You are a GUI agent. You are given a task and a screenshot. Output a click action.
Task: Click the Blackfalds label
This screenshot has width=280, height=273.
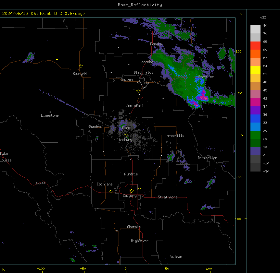coord(143,72)
